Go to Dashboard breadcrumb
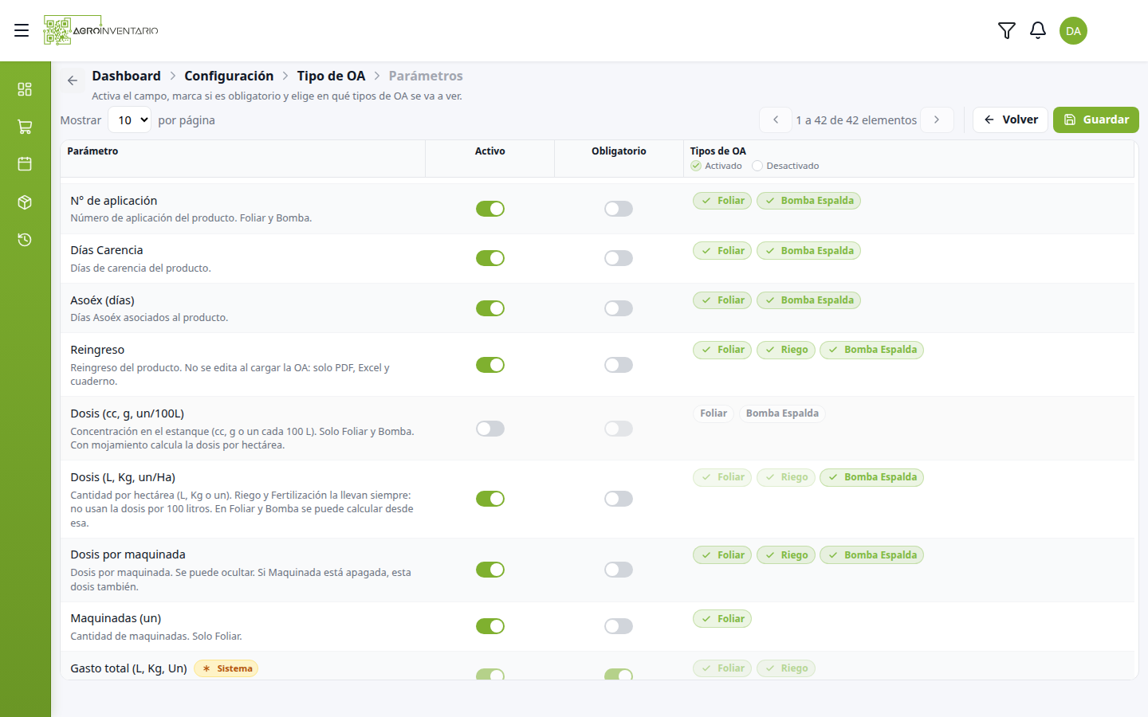This screenshot has width=1148, height=717. point(126,76)
